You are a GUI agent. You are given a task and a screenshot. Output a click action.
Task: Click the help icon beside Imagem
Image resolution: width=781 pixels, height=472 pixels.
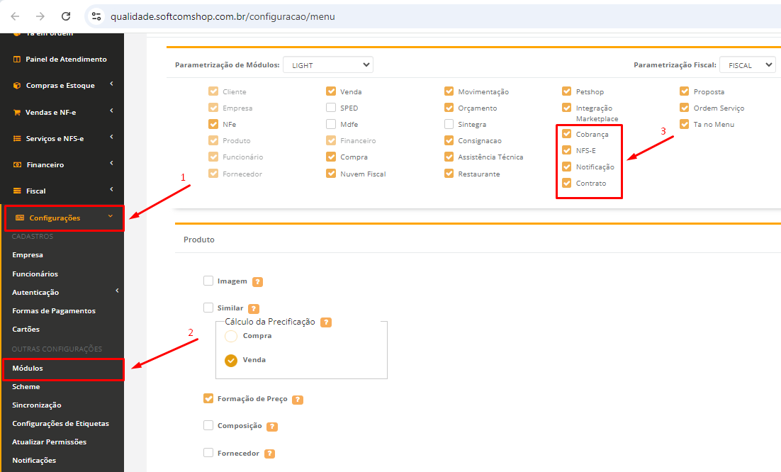point(258,281)
